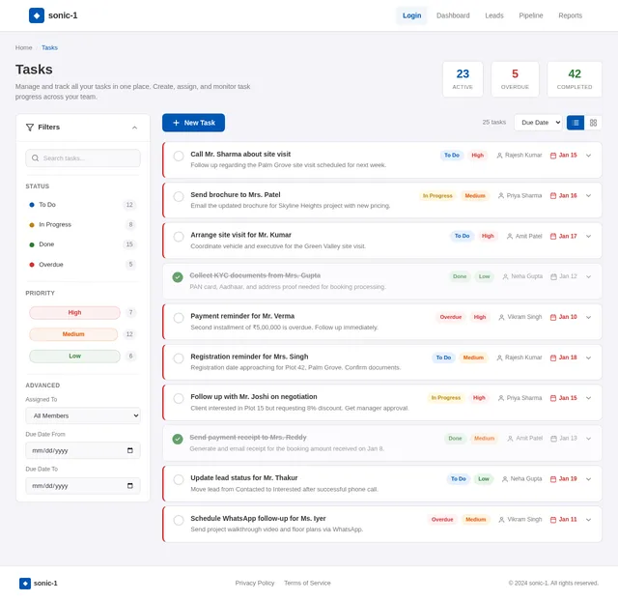
Task: Click Due Date From date field
Action: (x=83, y=450)
